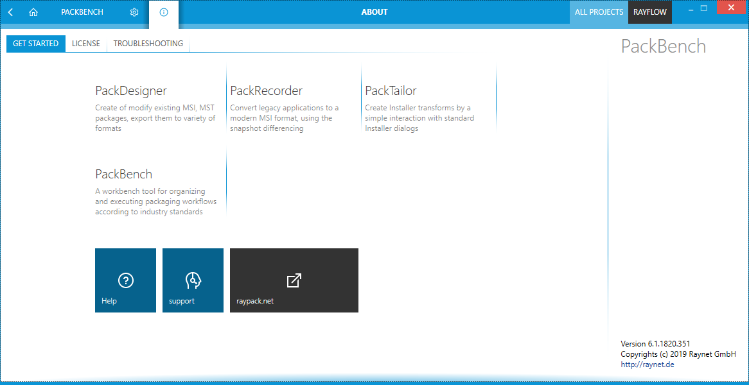Screen dimensions: 749x385
Task: Launch PackTailor from the tile
Action: coord(427,109)
